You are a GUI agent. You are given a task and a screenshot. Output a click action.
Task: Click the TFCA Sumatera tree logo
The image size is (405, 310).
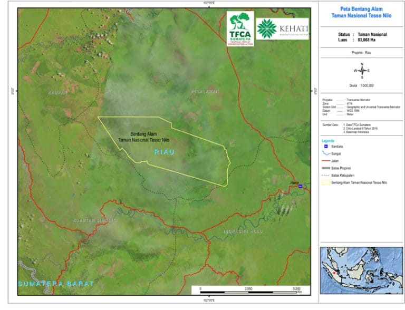tap(240, 28)
